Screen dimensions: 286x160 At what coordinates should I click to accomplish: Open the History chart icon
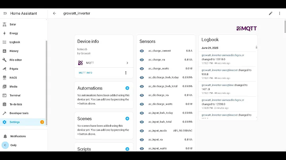(x=4, y=51)
